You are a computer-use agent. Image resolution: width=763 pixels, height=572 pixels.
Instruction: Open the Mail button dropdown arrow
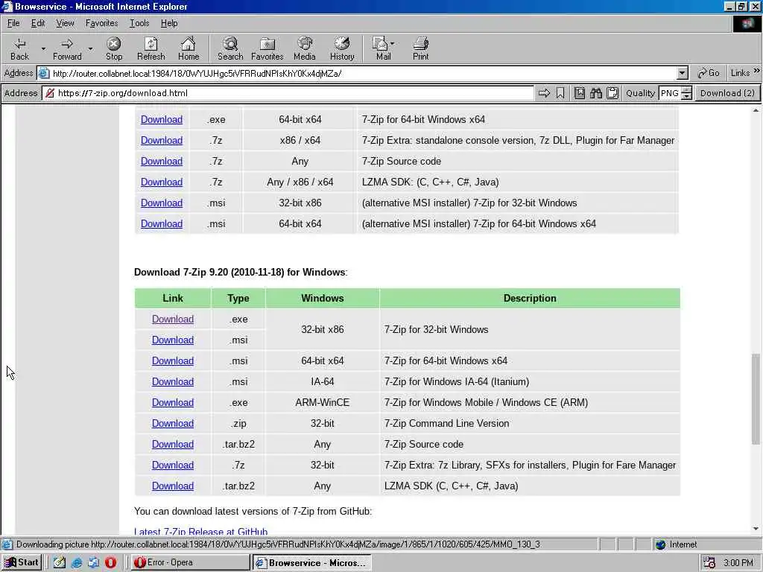[392, 44]
